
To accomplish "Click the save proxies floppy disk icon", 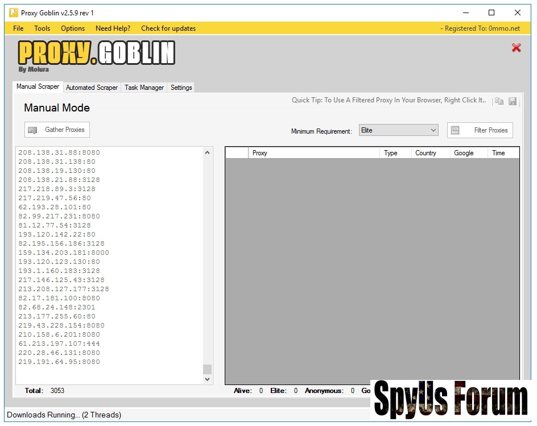I will [x=513, y=101].
